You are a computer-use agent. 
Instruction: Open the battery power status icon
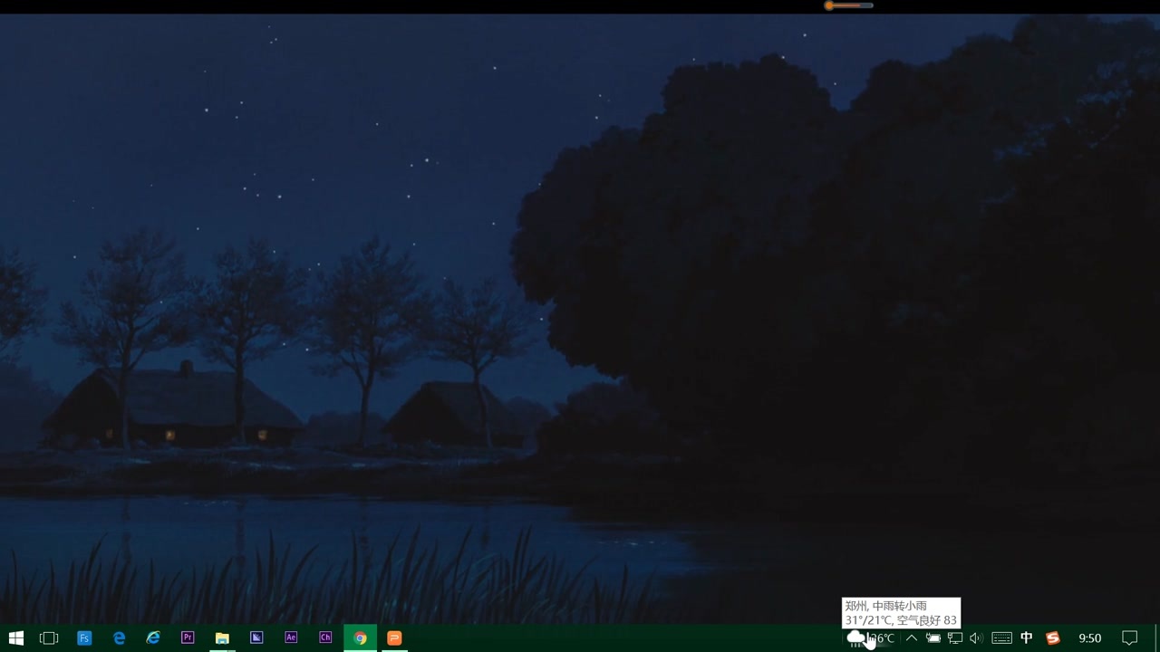933,638
